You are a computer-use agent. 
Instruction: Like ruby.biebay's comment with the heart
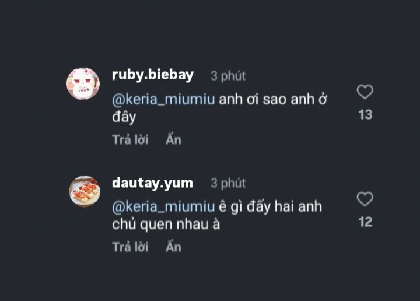click(365, 92)
